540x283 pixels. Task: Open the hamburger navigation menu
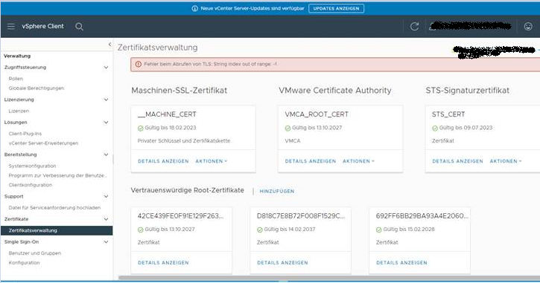click(11, 27)
